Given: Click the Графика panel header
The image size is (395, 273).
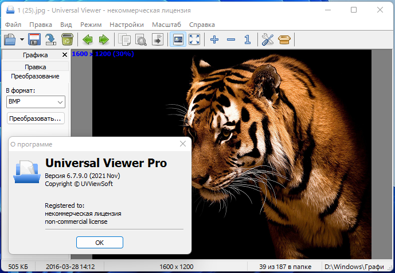Looking at the screenshot, I should click(x=36, y=55).
